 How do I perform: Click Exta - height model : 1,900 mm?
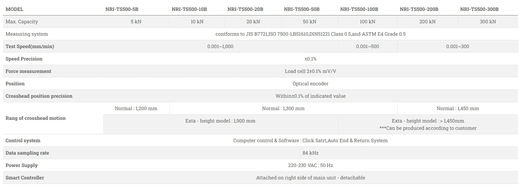pyautogui.click(x=220, y=121)
